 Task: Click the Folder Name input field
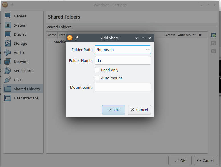(x=123, y=60)
